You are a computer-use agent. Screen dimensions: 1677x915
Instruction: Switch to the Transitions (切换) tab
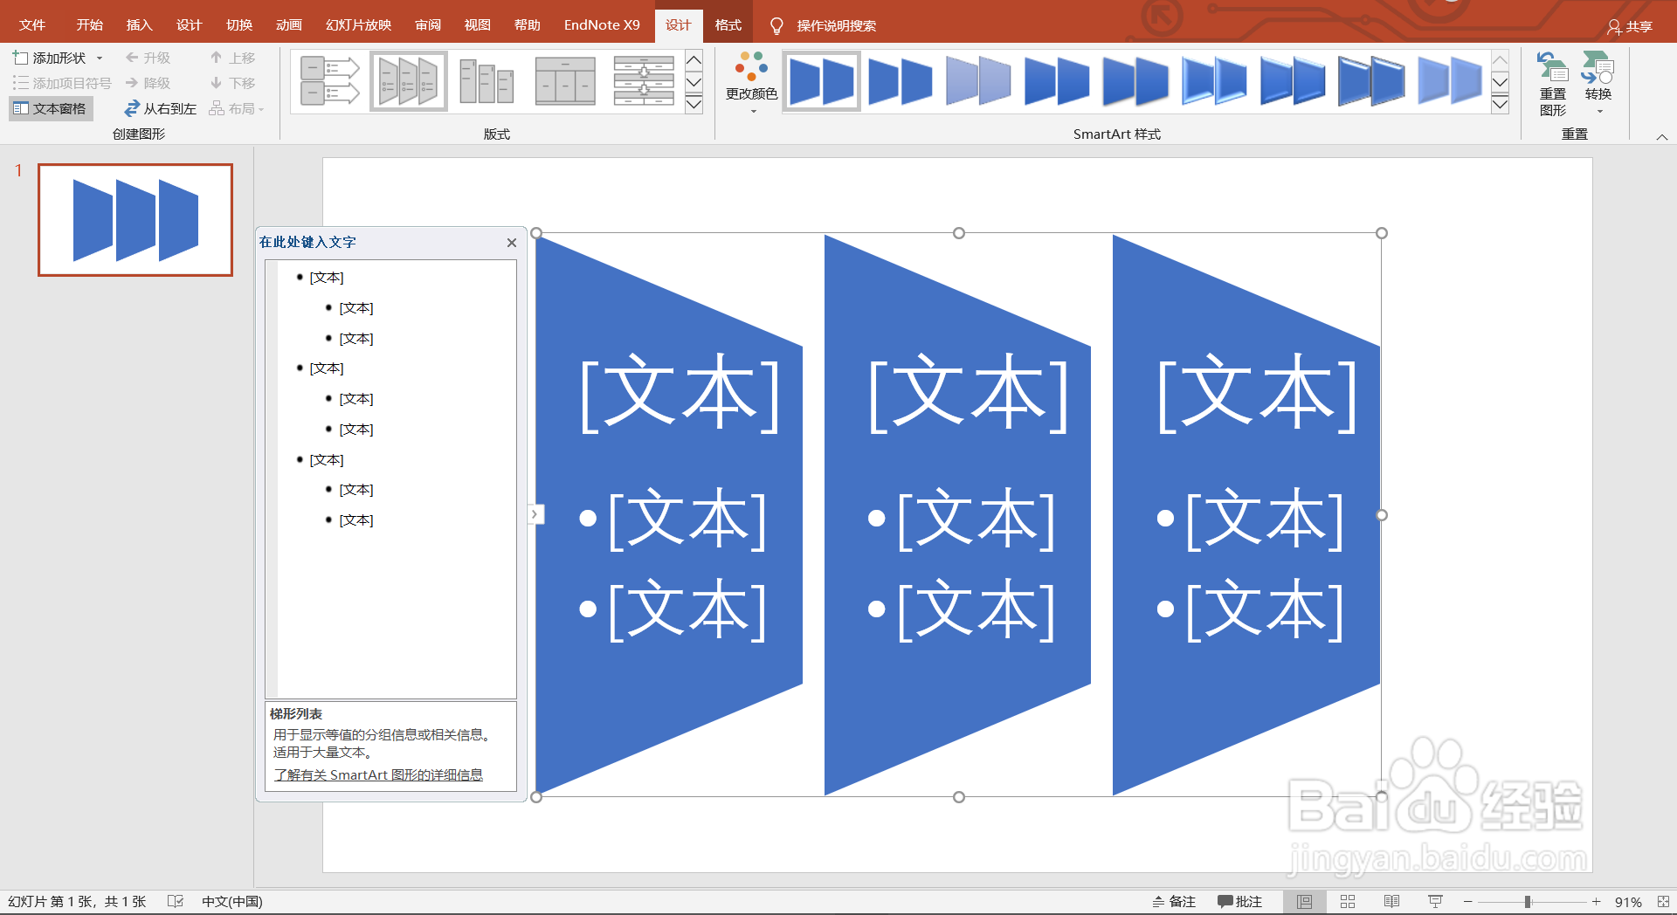pyautogui.click(x=239, y=25)
